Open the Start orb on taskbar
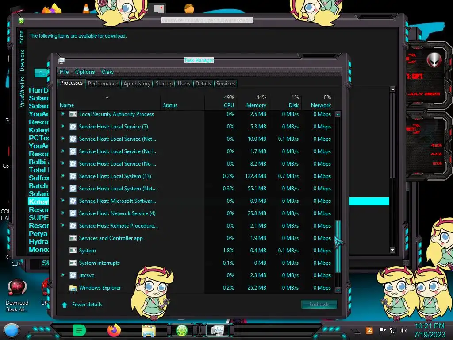This screenshot has height=340, width=453. 12,330
